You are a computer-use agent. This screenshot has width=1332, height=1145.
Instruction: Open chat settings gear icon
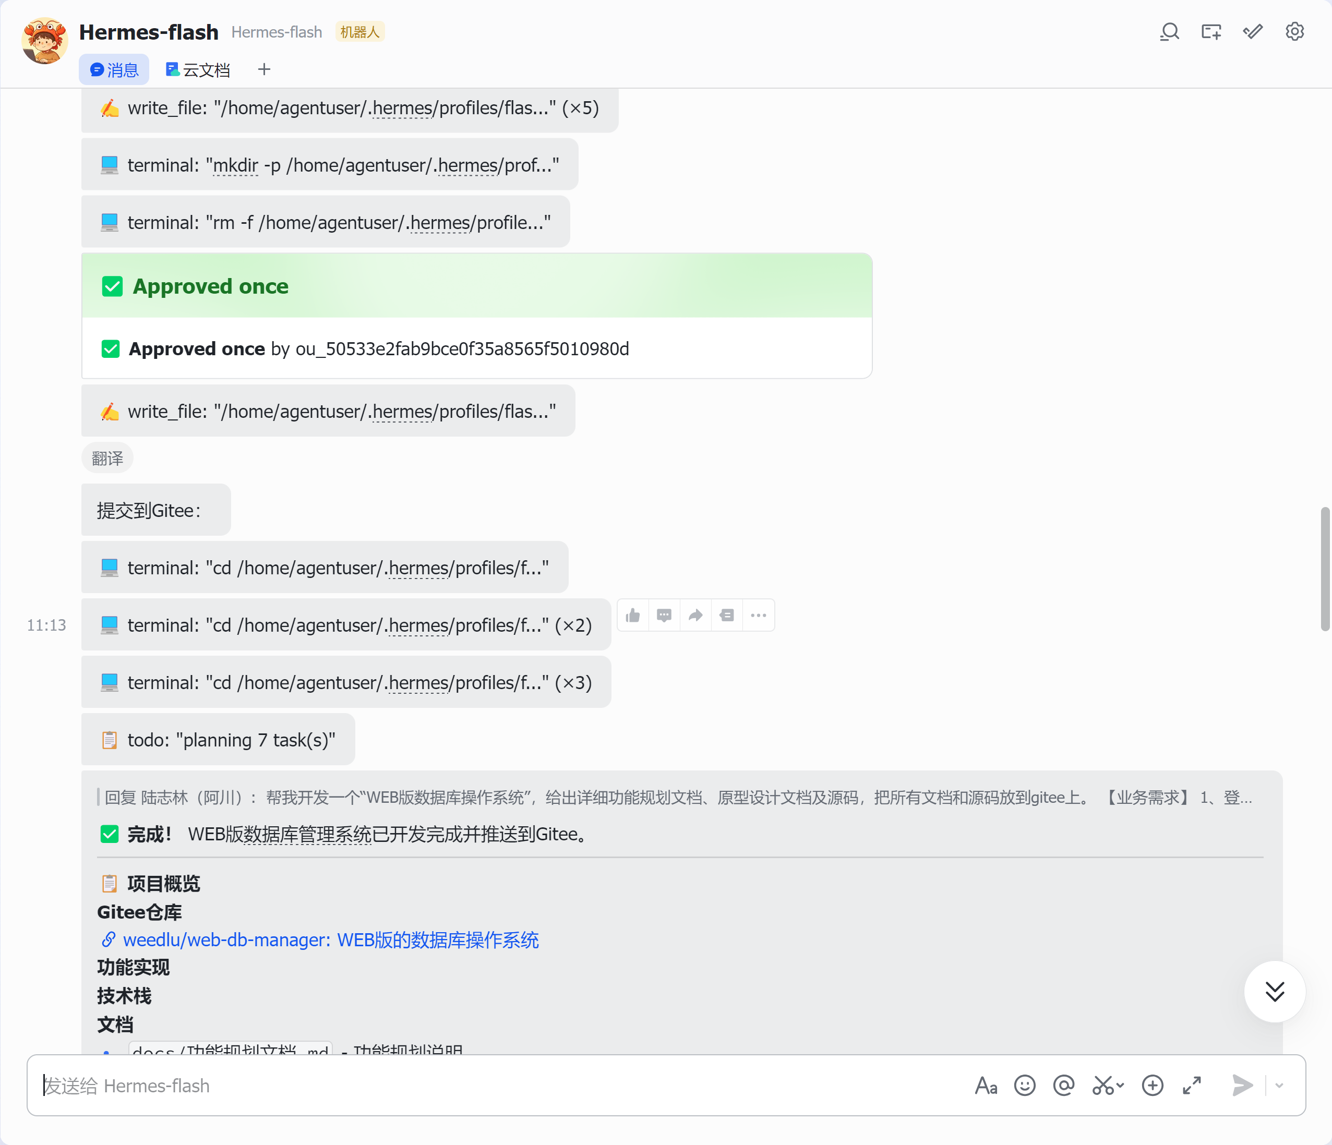click(x=1295, y=31)
